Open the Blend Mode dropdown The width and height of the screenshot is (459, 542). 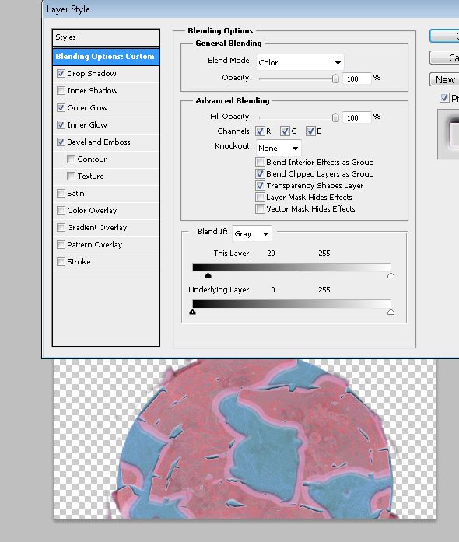point(300,62)
